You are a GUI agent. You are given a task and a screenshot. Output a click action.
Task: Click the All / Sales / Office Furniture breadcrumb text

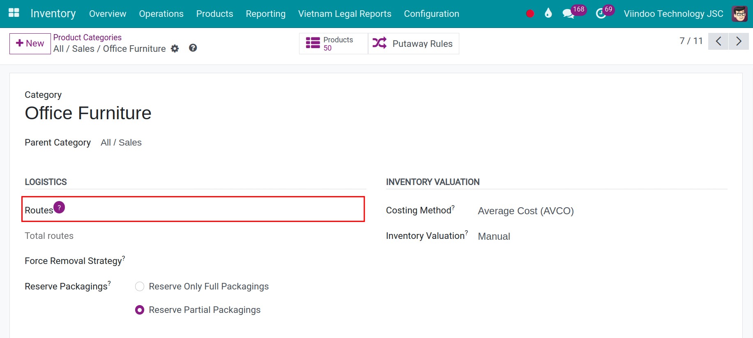click(110, 49)
